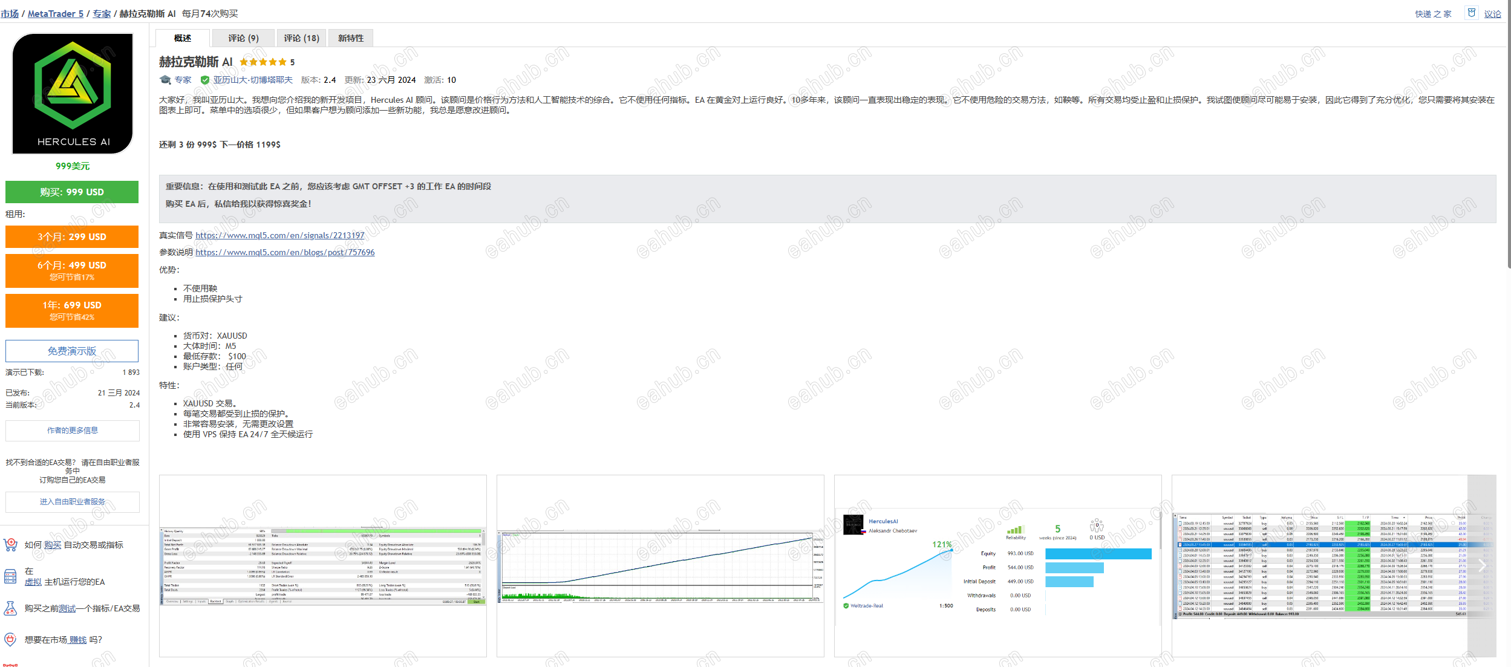Click the 货币对: XAUUSD line

[x=215, y=336]
